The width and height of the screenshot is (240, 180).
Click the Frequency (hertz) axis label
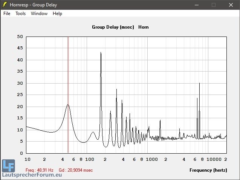(x=208, y=170)
